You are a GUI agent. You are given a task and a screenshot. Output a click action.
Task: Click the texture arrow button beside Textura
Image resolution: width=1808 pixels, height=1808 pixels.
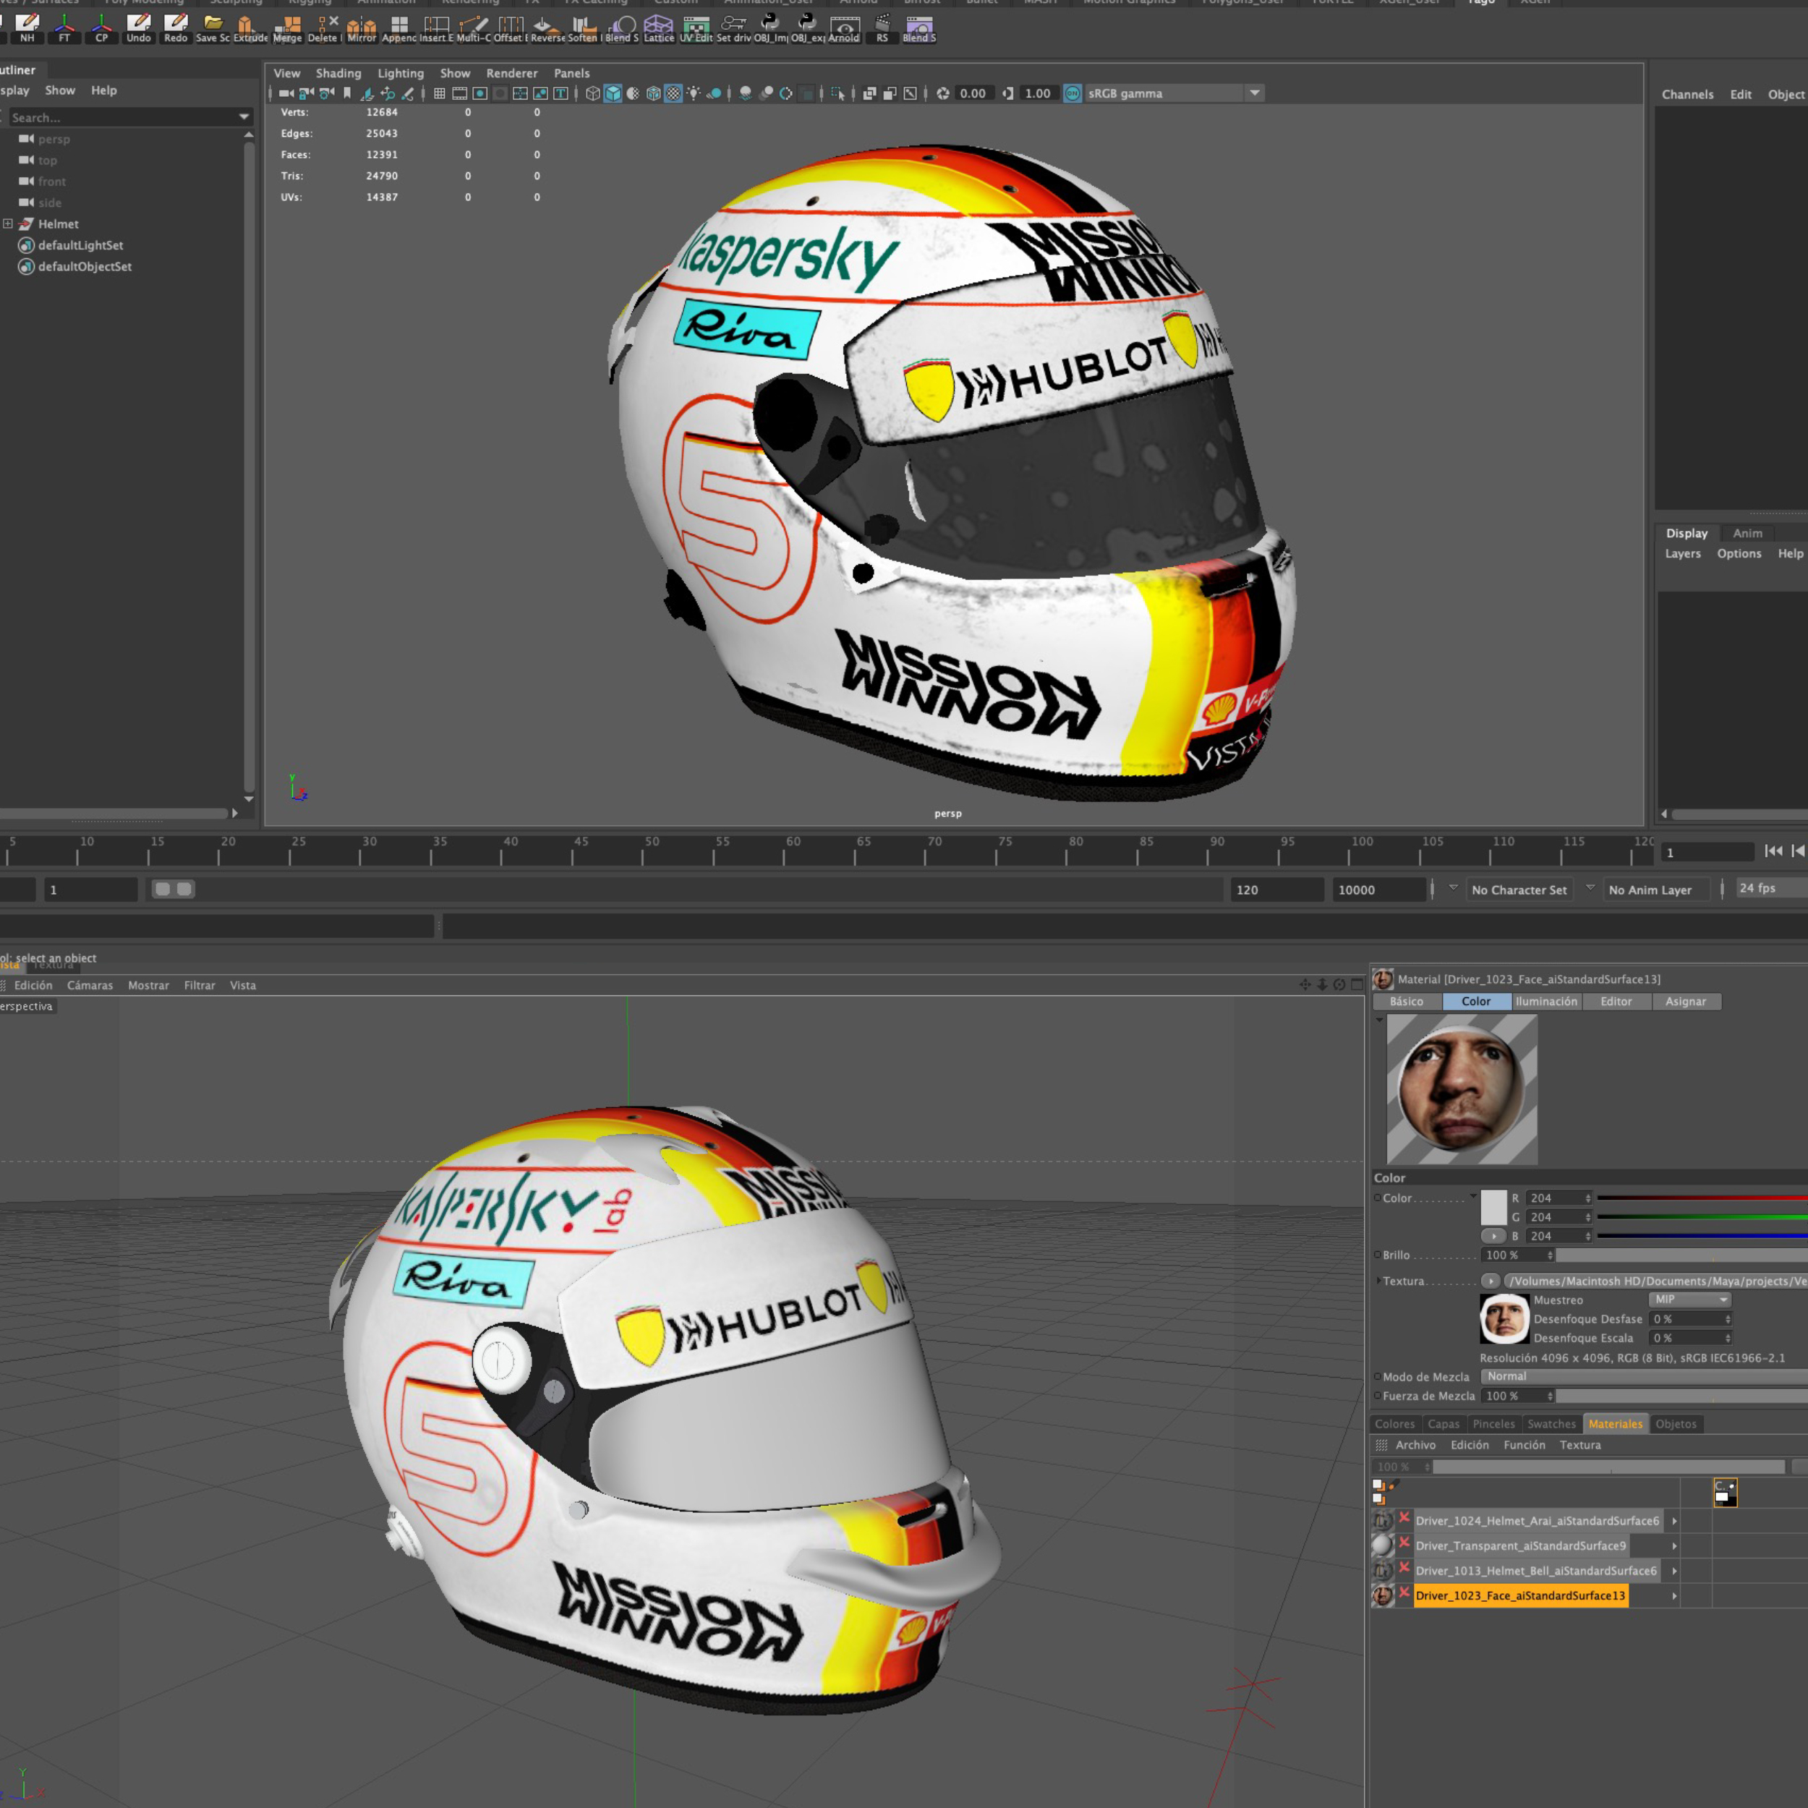point(1490,1280)
